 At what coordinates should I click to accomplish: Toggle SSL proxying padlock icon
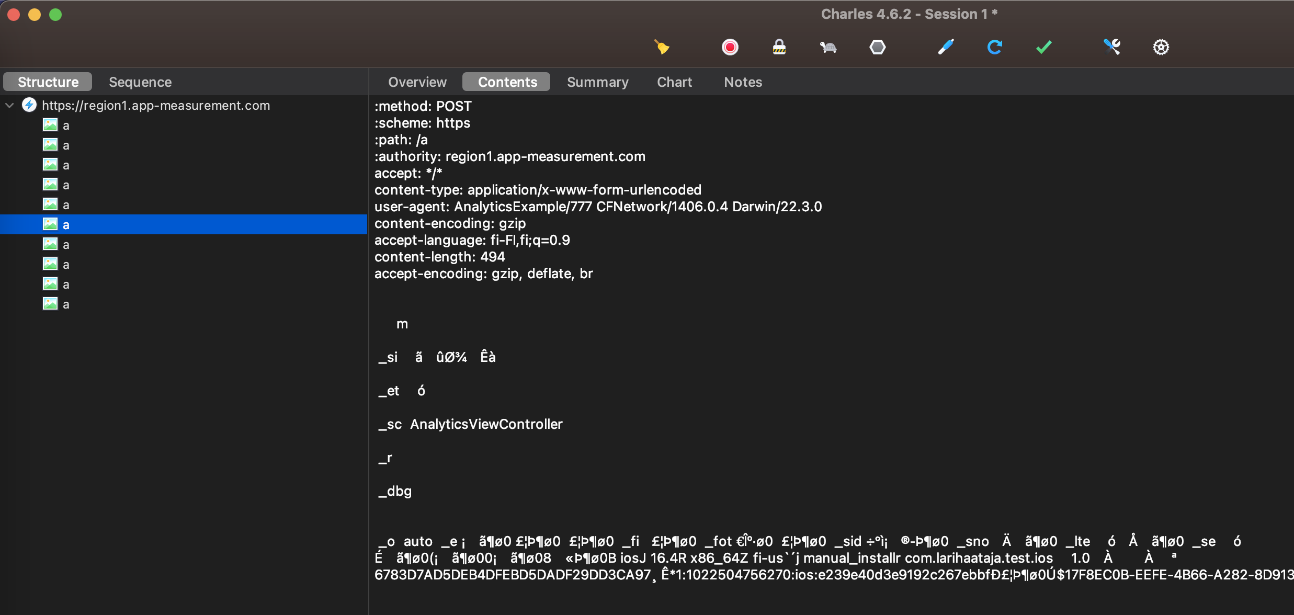779,47
